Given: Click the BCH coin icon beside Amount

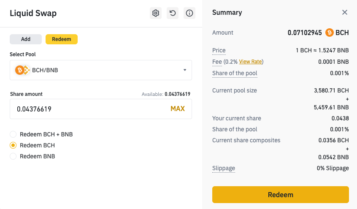Looking at the screenshot, I should 329,33.
